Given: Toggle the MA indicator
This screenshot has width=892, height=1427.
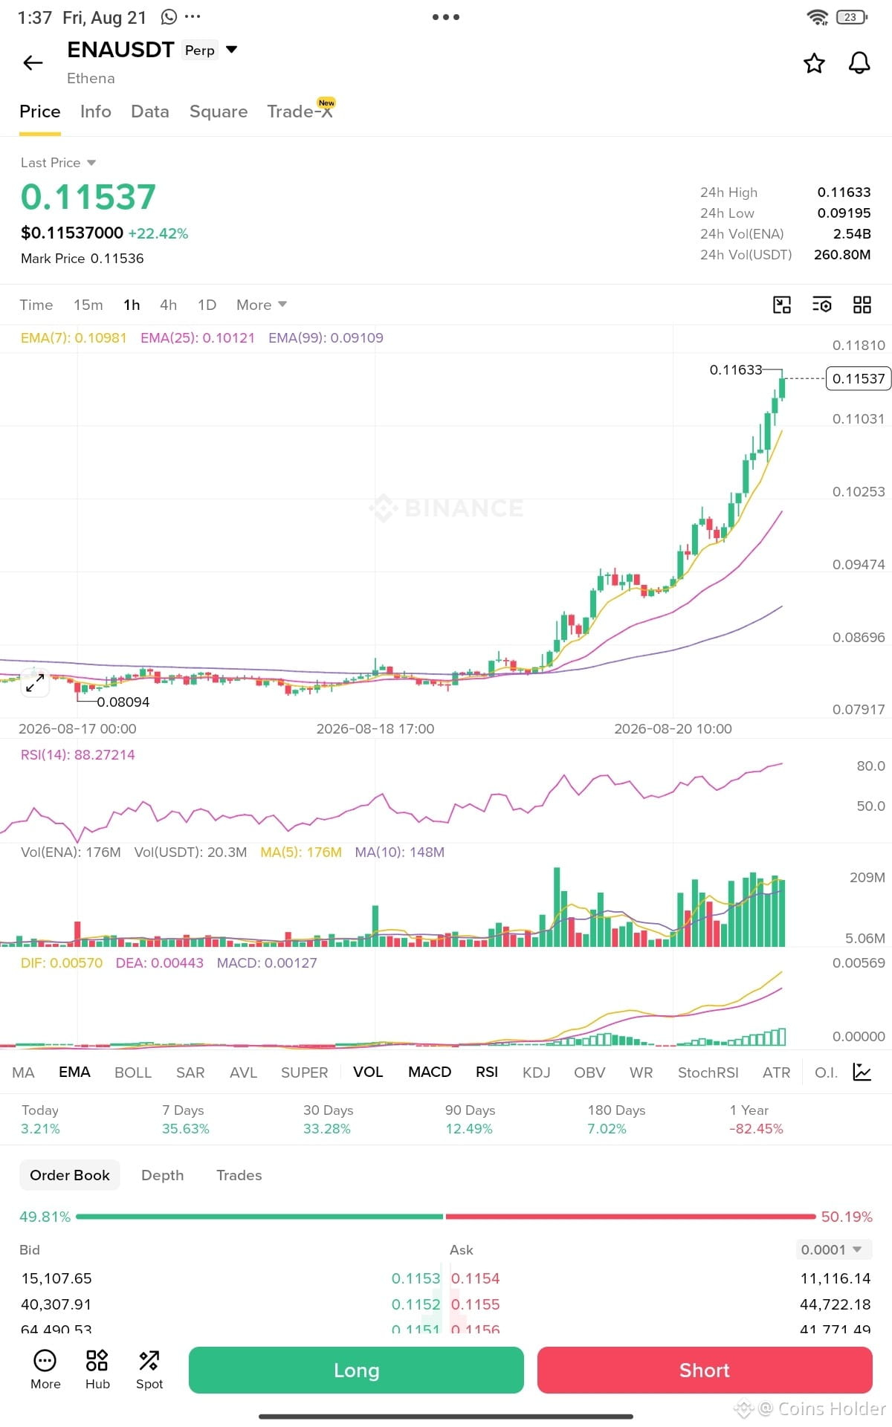Looking at the screenshot, I should 23,1072.
